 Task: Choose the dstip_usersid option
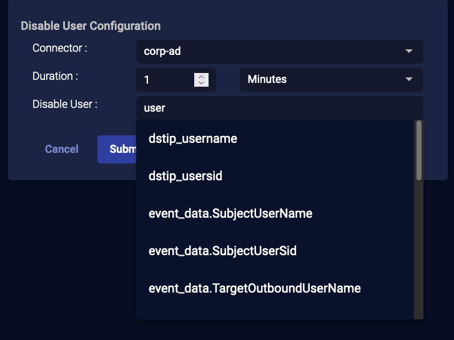point(185,176)
